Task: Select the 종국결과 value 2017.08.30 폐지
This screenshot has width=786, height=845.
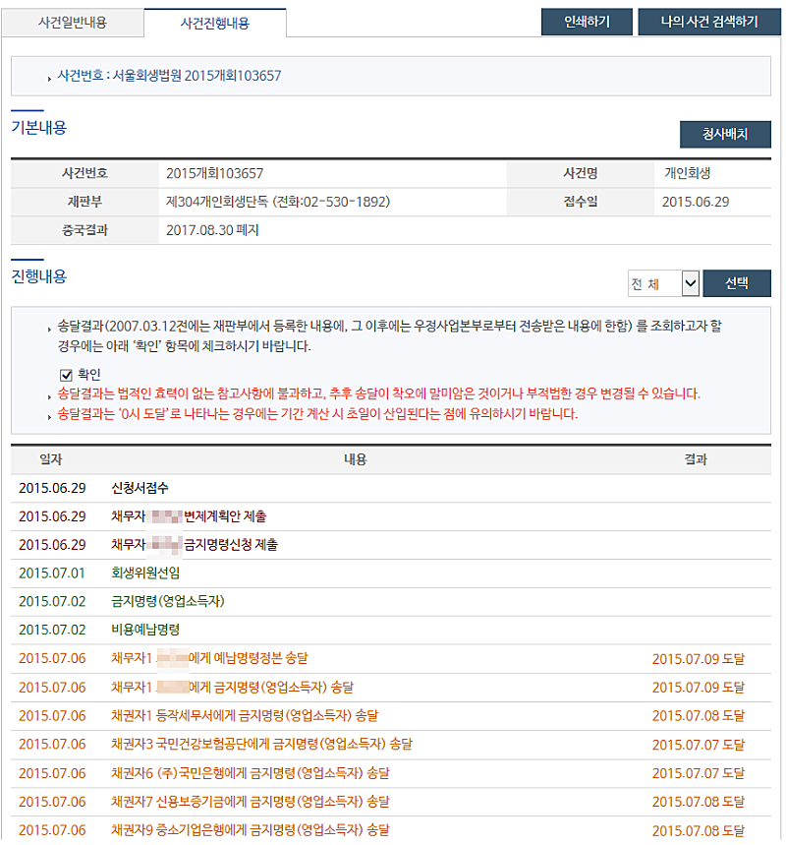Action: click(x=212, y=230)
